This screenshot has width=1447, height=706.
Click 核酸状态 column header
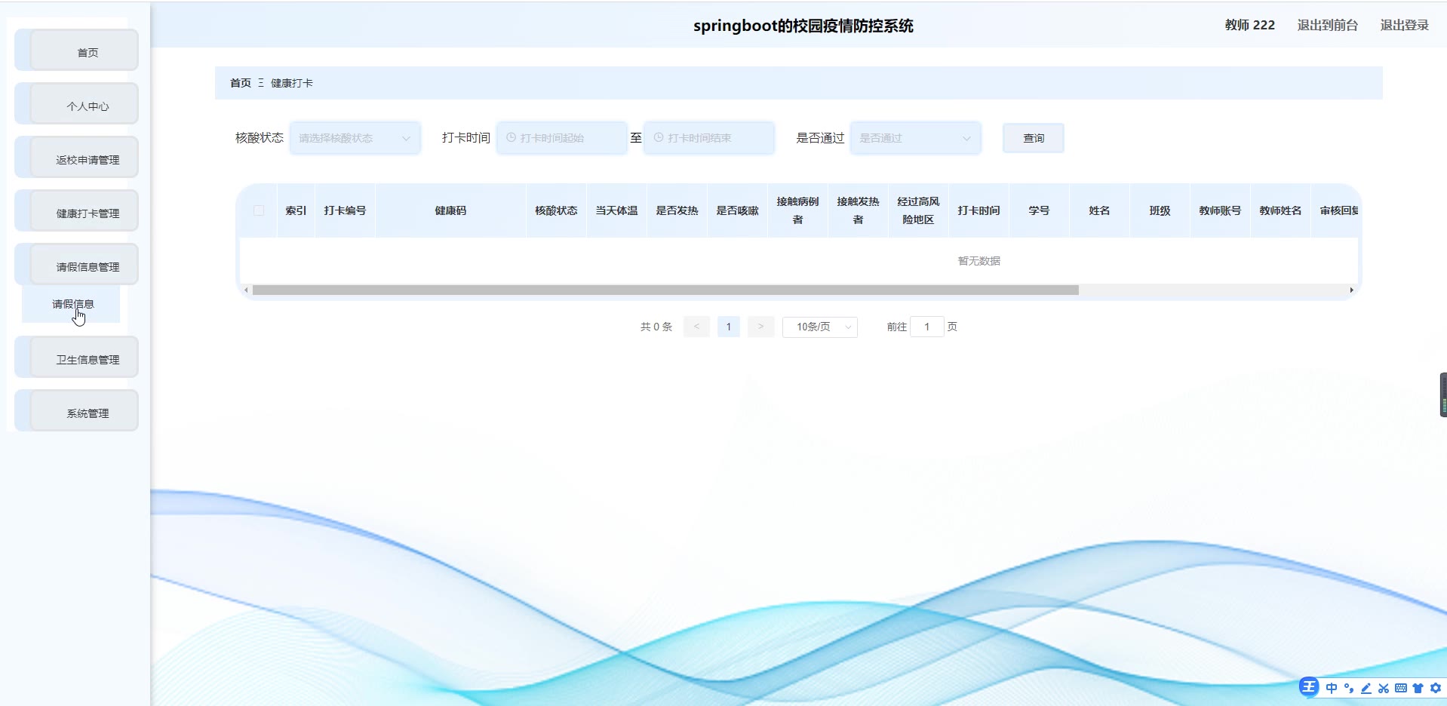(556, 210)
